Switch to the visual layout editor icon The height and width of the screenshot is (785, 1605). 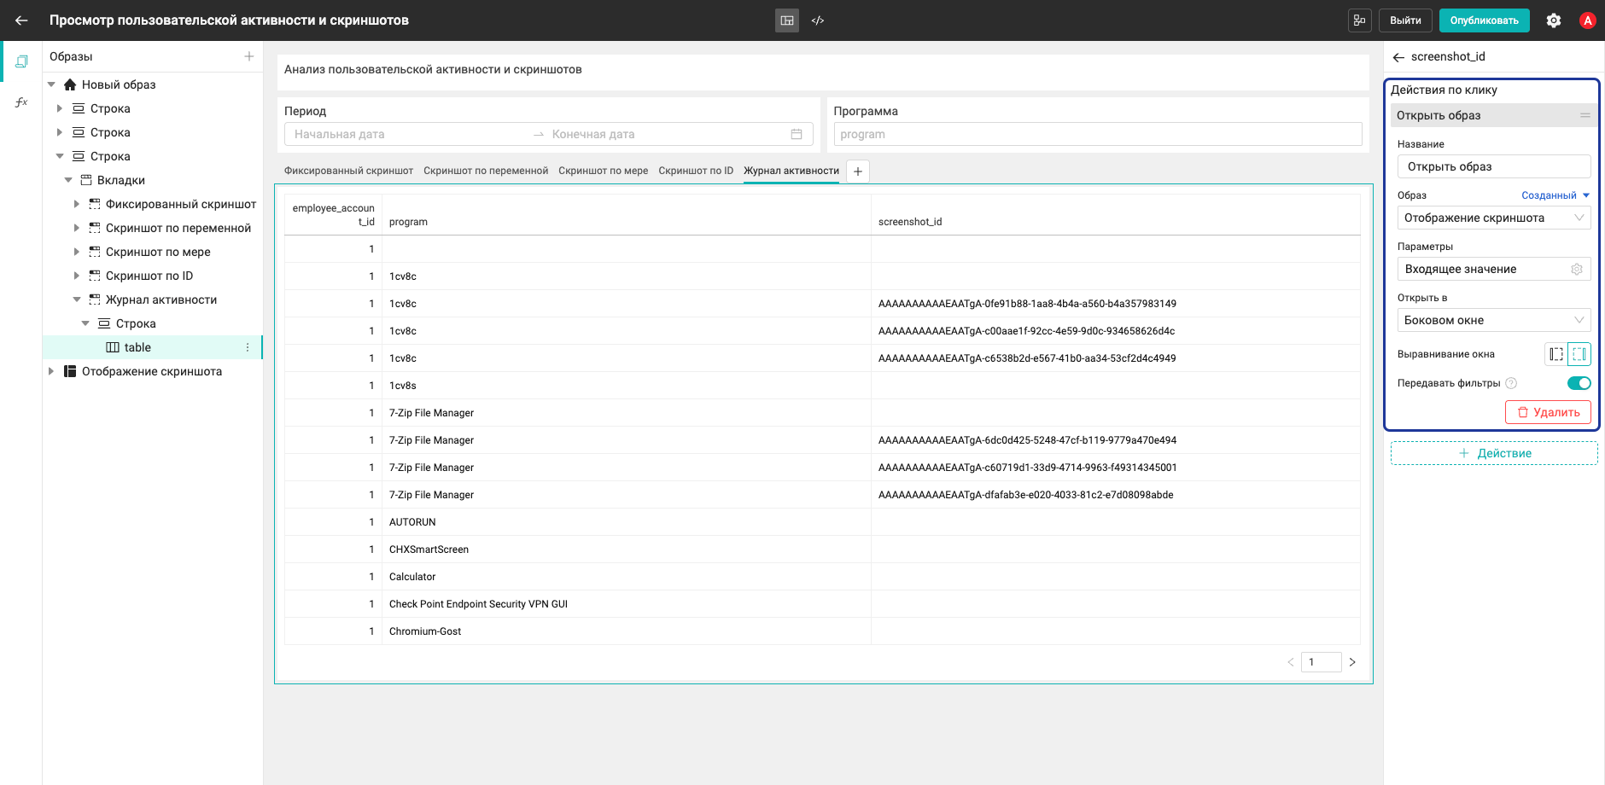tap(787, 20)
